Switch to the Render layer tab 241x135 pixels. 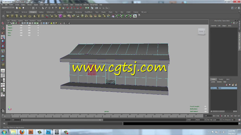click(x=221, y=79)
